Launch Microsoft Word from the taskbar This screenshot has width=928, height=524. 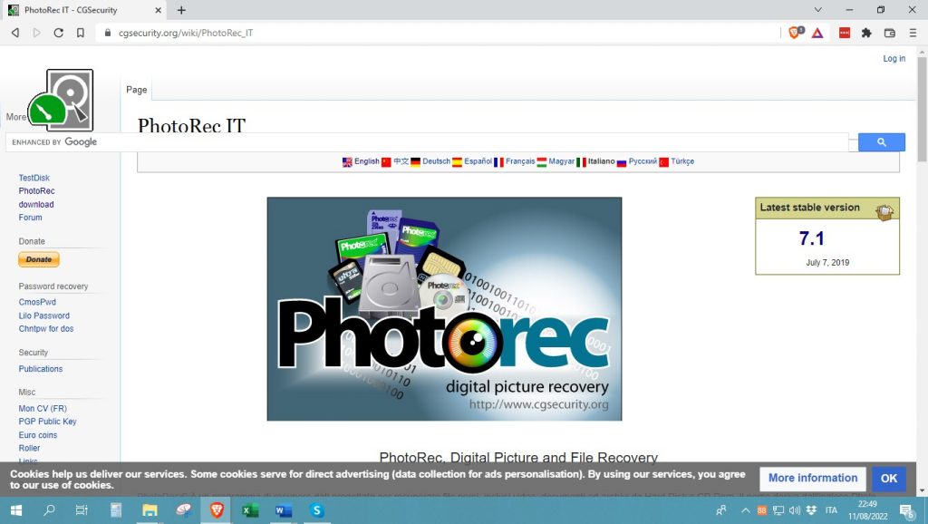click(283, 511)
